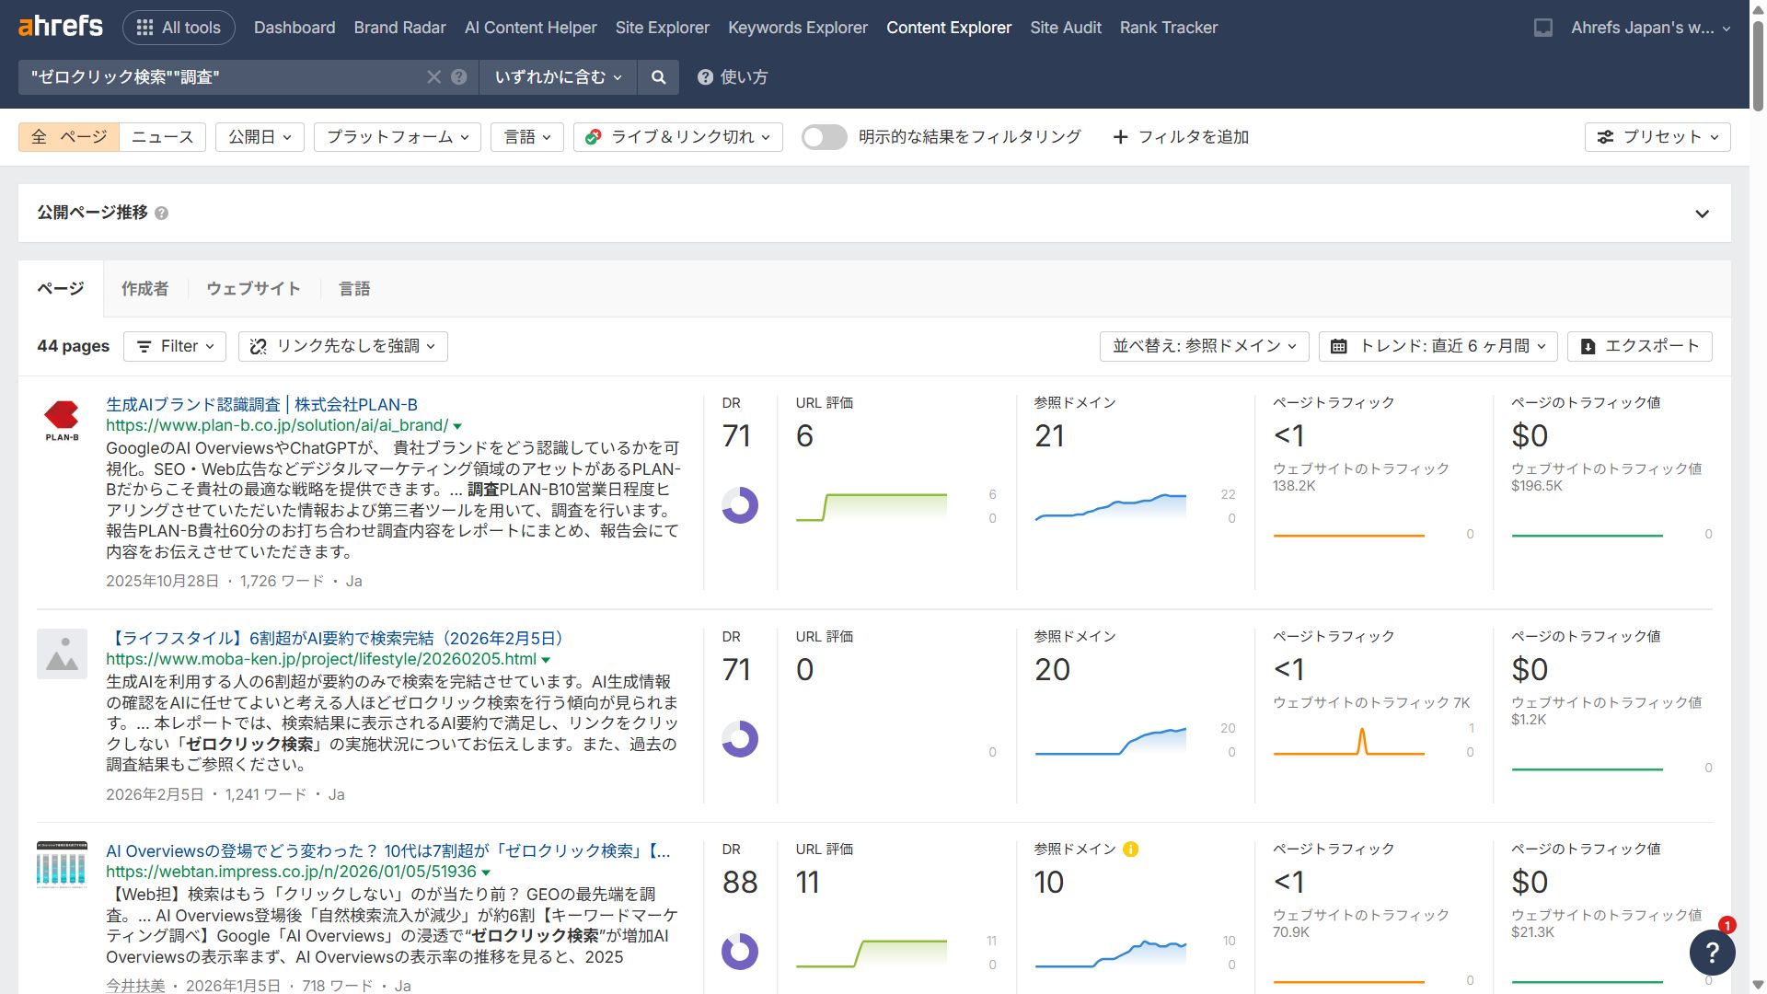Click the Ahrefs logo
The width and height of the screenshot is (1767, 994).
(61, 27)
